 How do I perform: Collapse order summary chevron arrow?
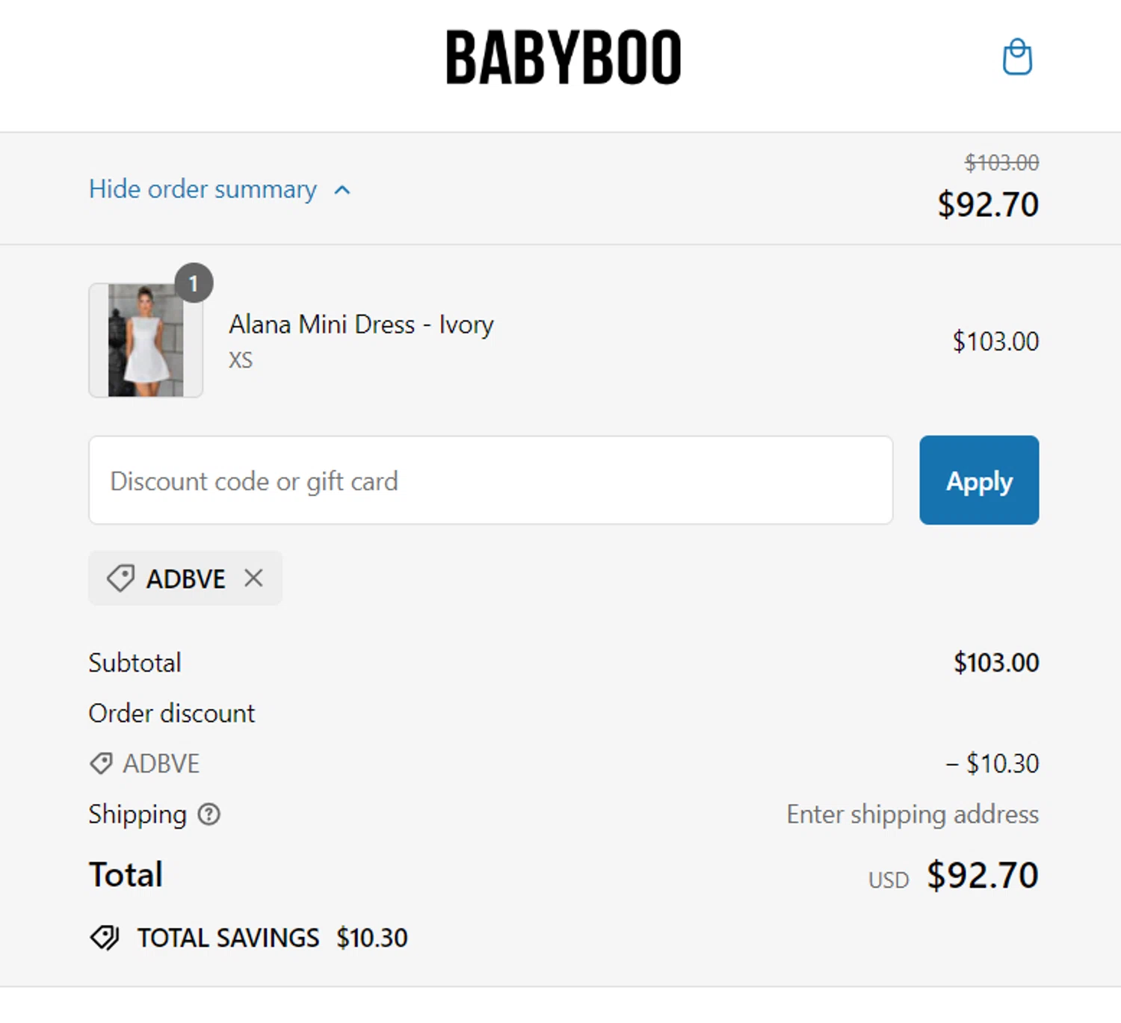[x=342, y=190]
